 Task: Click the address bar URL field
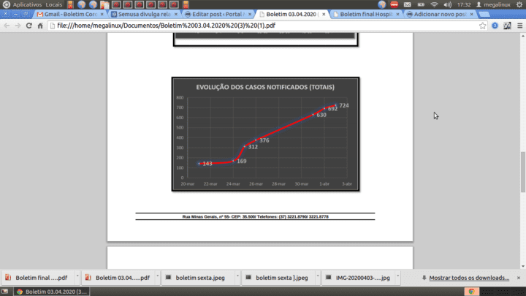coord(267,26)
